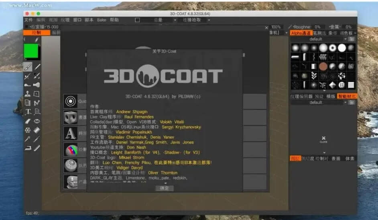
Task: Select the iron smoothing tool icon
Action: pos(28,148)
